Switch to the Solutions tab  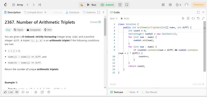(x=73, y=12)
